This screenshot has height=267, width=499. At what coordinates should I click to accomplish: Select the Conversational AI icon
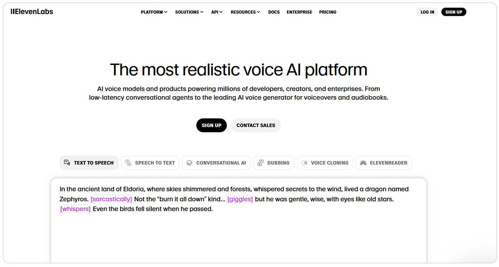(x=190, y=163)
